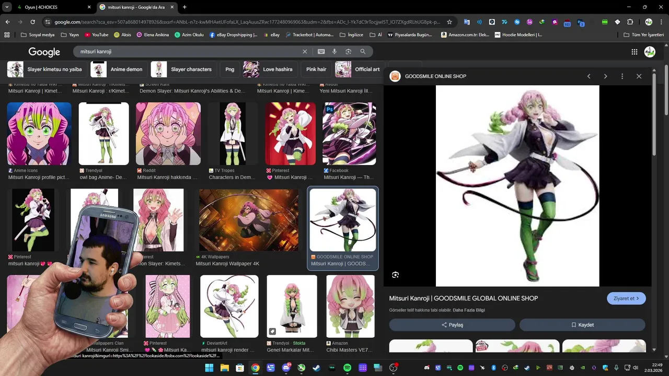Open the Chrome profile avatar

(x=649, y=22)
